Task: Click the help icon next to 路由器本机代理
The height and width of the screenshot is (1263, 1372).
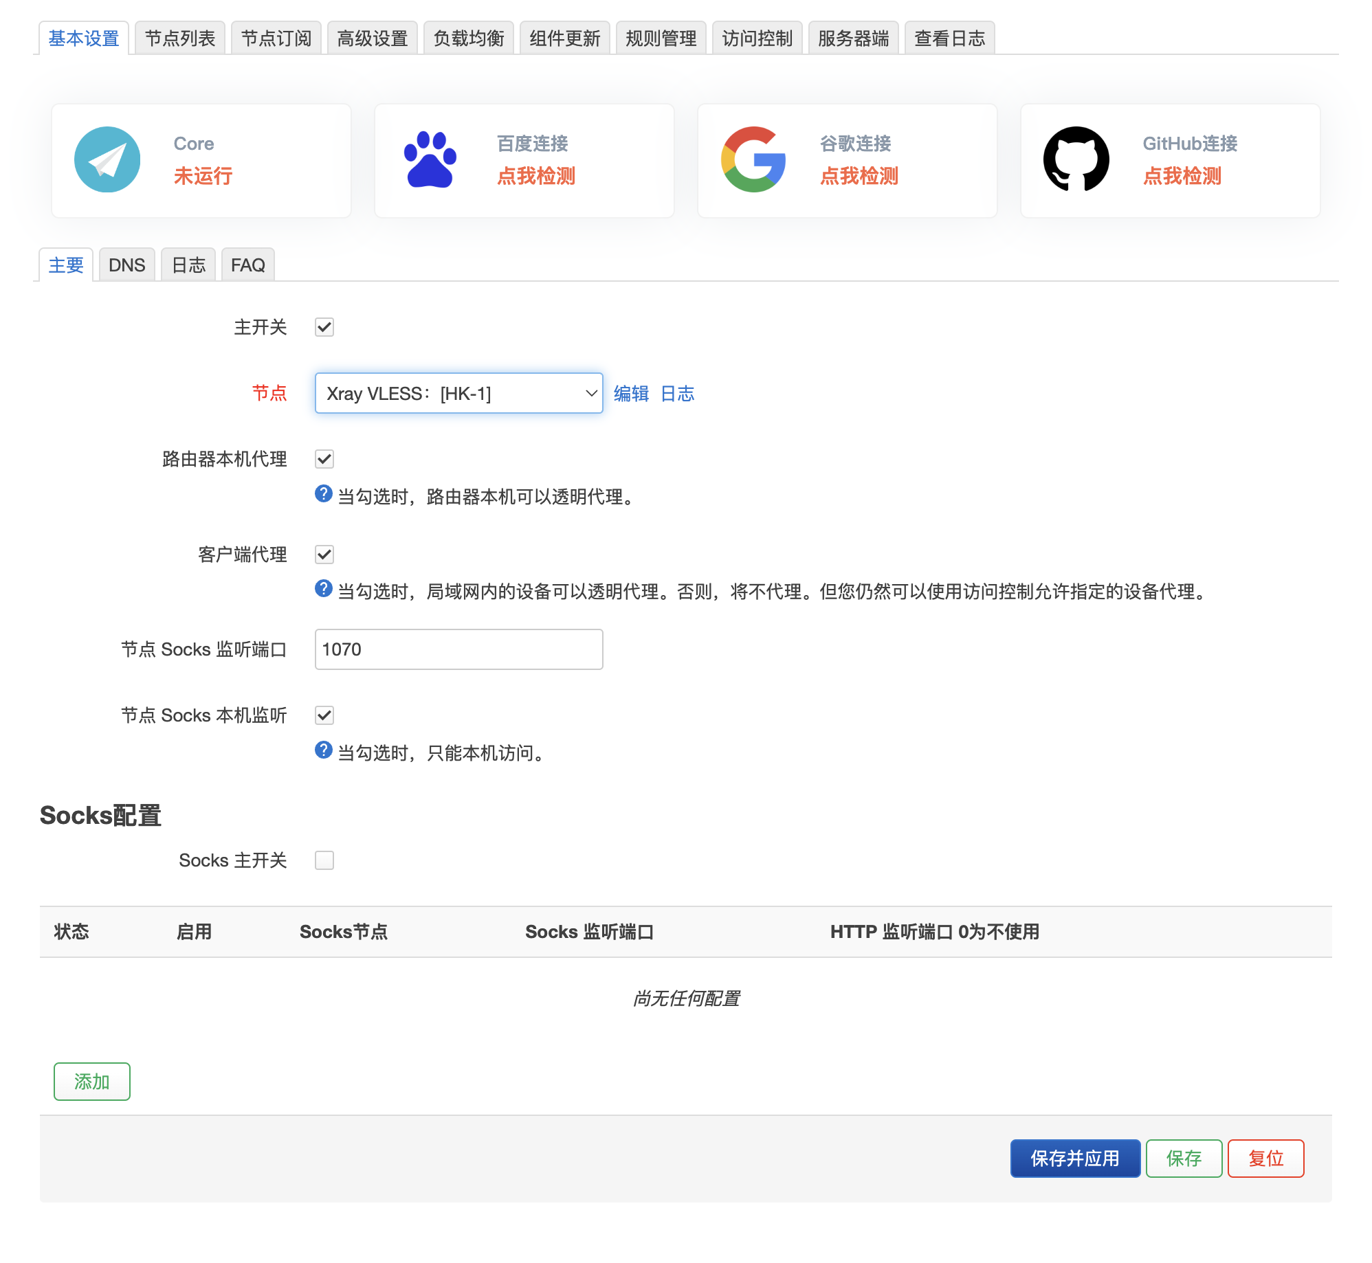Action: click(x=323, y=493)
